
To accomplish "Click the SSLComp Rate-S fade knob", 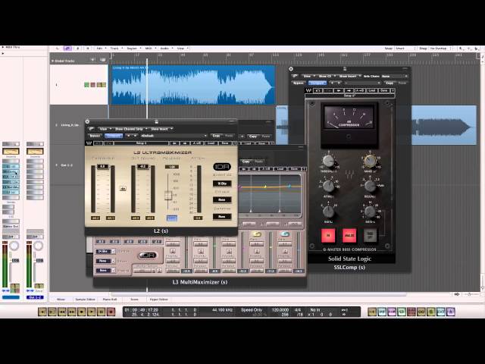I will pos(370,212).
